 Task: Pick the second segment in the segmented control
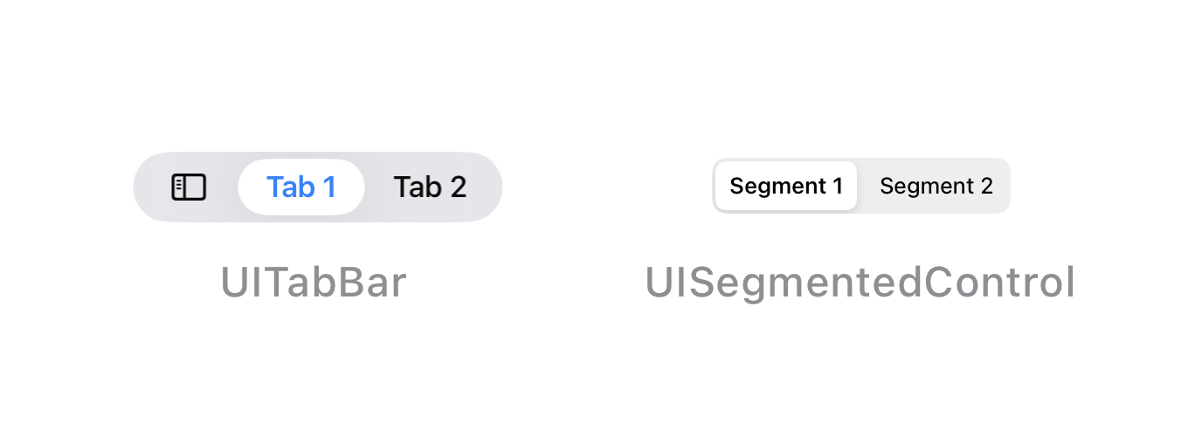(x=936, y=186)
